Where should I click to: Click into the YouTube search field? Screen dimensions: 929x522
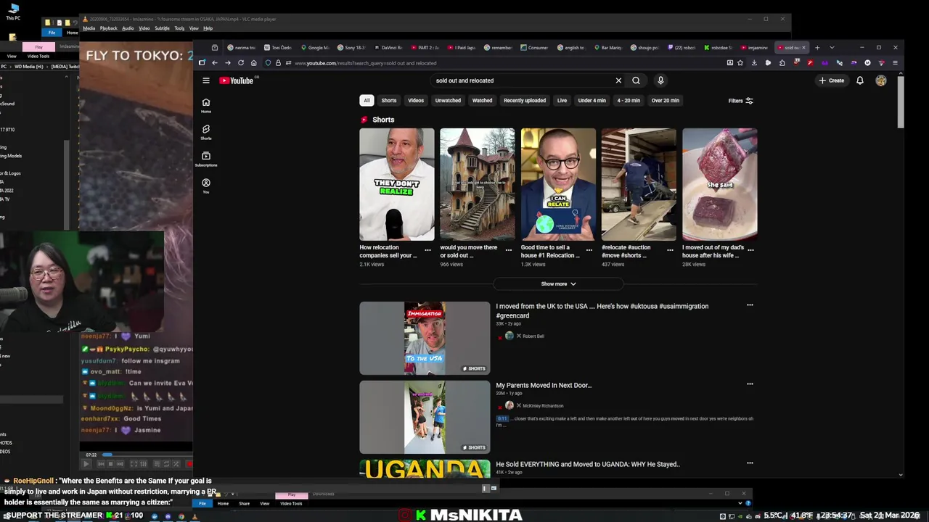tap(523, 80)
